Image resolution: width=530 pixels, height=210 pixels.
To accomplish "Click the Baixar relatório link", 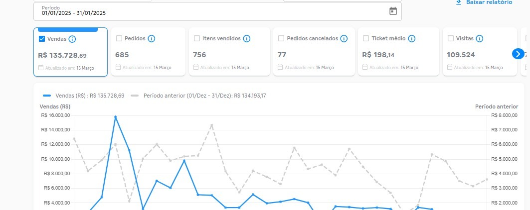I will tap(489, 2).
